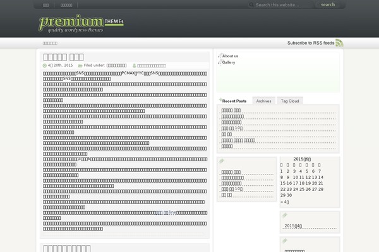Open the author link in post meta
Viewport: 379px width, 252px height.
tap(152, 66)
